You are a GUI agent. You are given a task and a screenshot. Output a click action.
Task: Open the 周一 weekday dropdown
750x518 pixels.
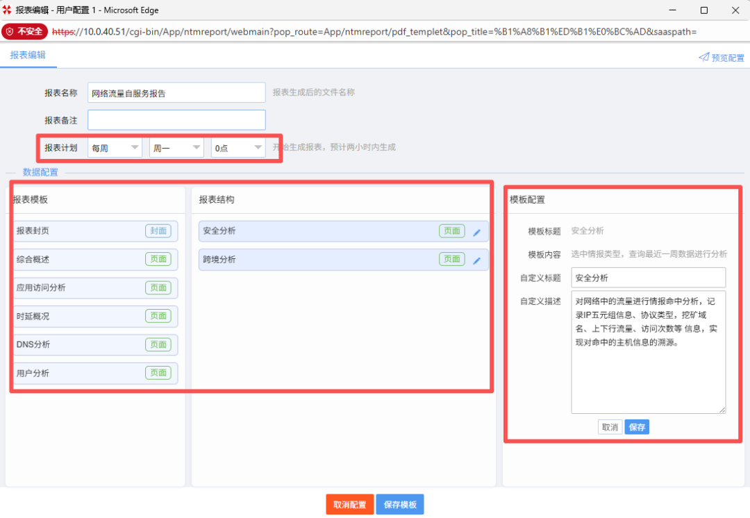(176, 148)
